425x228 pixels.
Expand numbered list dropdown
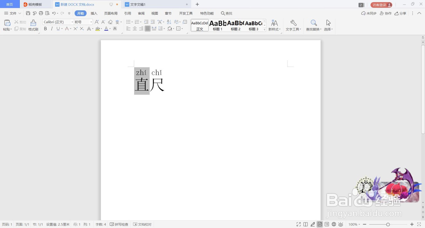click(x=141, y=22)
